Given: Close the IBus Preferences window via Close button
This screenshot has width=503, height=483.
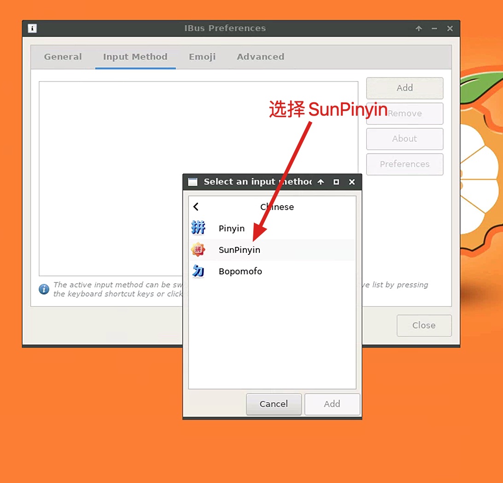Looking at the screenshot, I should pyautogui.click(x=424, y=325).
